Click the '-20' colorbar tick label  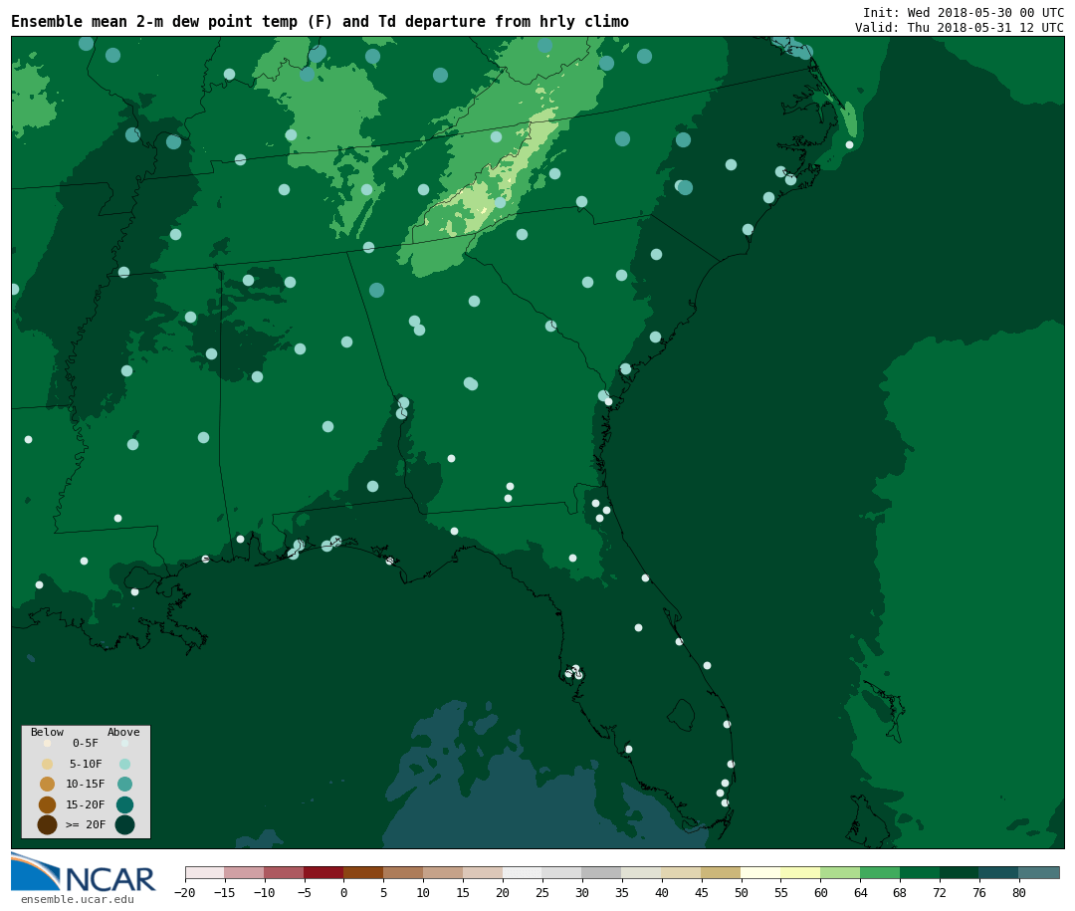click(184, 892)
